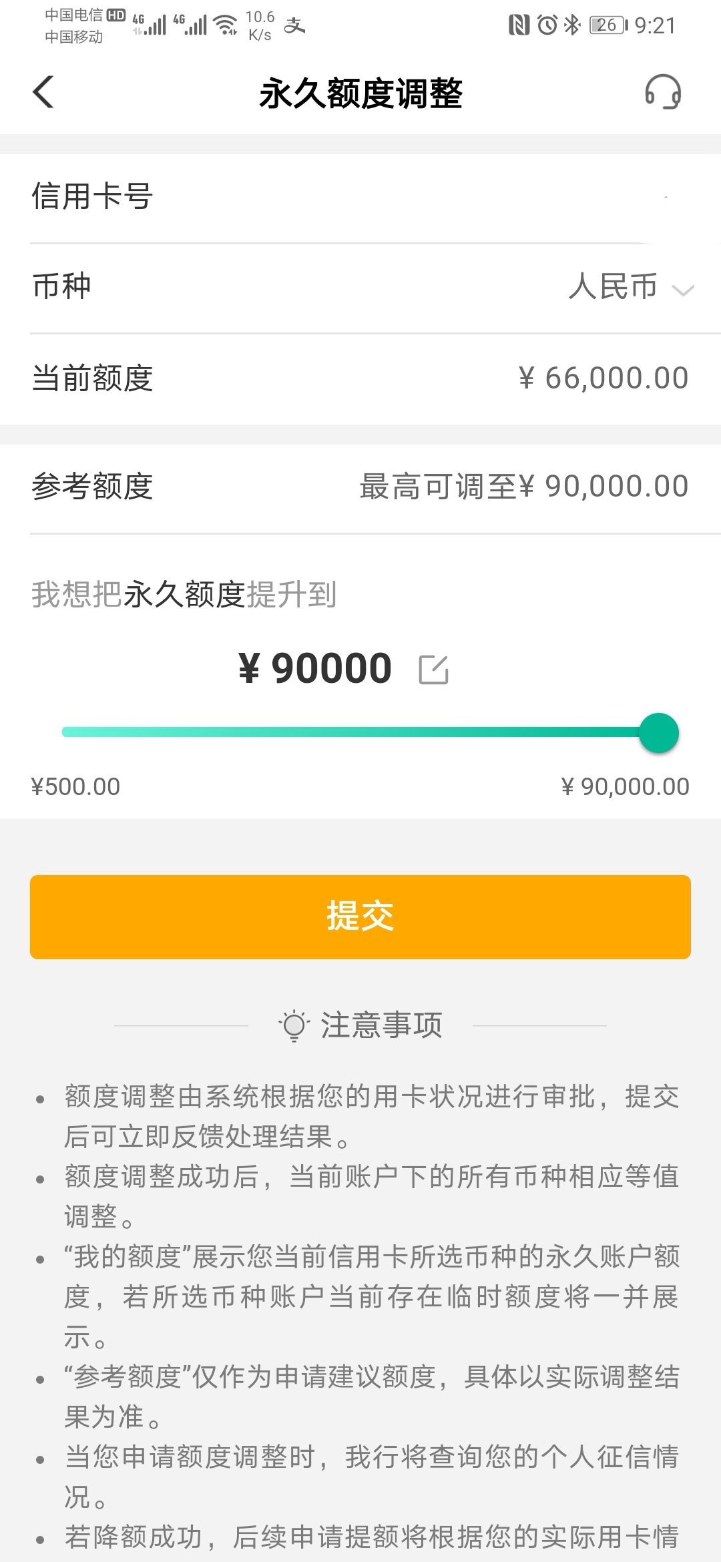Open customer service headset icon
This screenshot has width=721, height=1562.
point(662,92)
